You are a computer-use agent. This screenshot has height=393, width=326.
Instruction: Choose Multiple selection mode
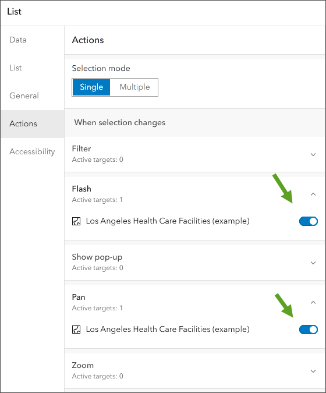[134, 87]
